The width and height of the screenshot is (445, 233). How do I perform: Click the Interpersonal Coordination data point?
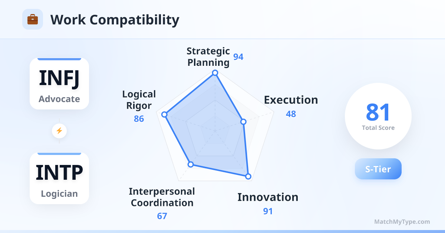[191, 164]
